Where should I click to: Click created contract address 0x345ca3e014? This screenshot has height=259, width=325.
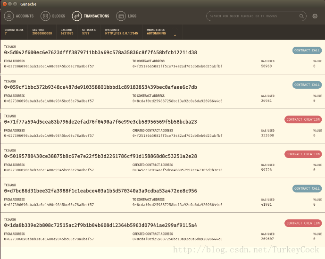click(x=177, y=170)
